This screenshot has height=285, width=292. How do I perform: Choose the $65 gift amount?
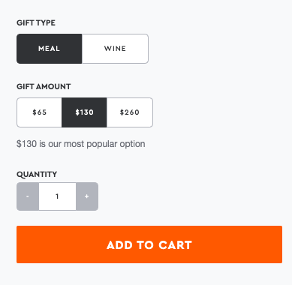[x=39, y=112]
